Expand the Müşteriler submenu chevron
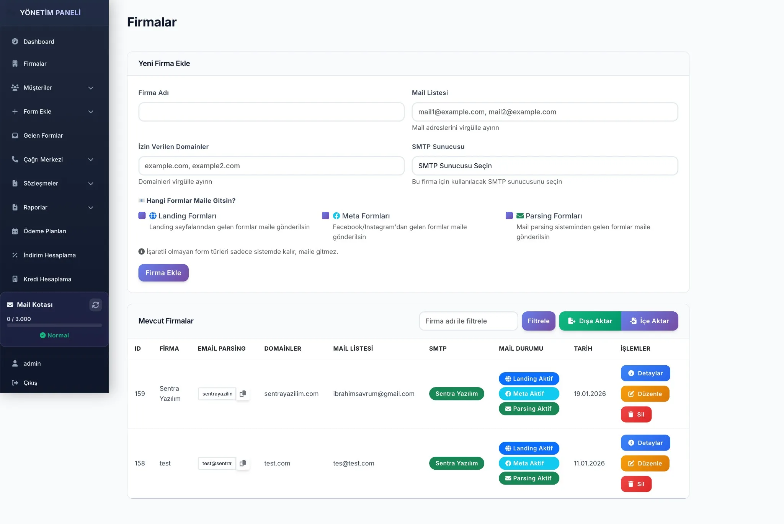Viewport: 784px width, 524px height. tap(91, 88)
